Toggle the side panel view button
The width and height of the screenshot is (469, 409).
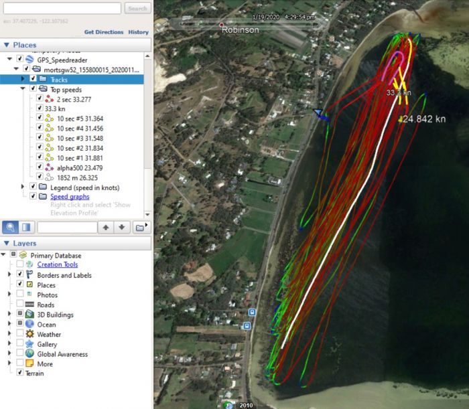coord(26,228)
